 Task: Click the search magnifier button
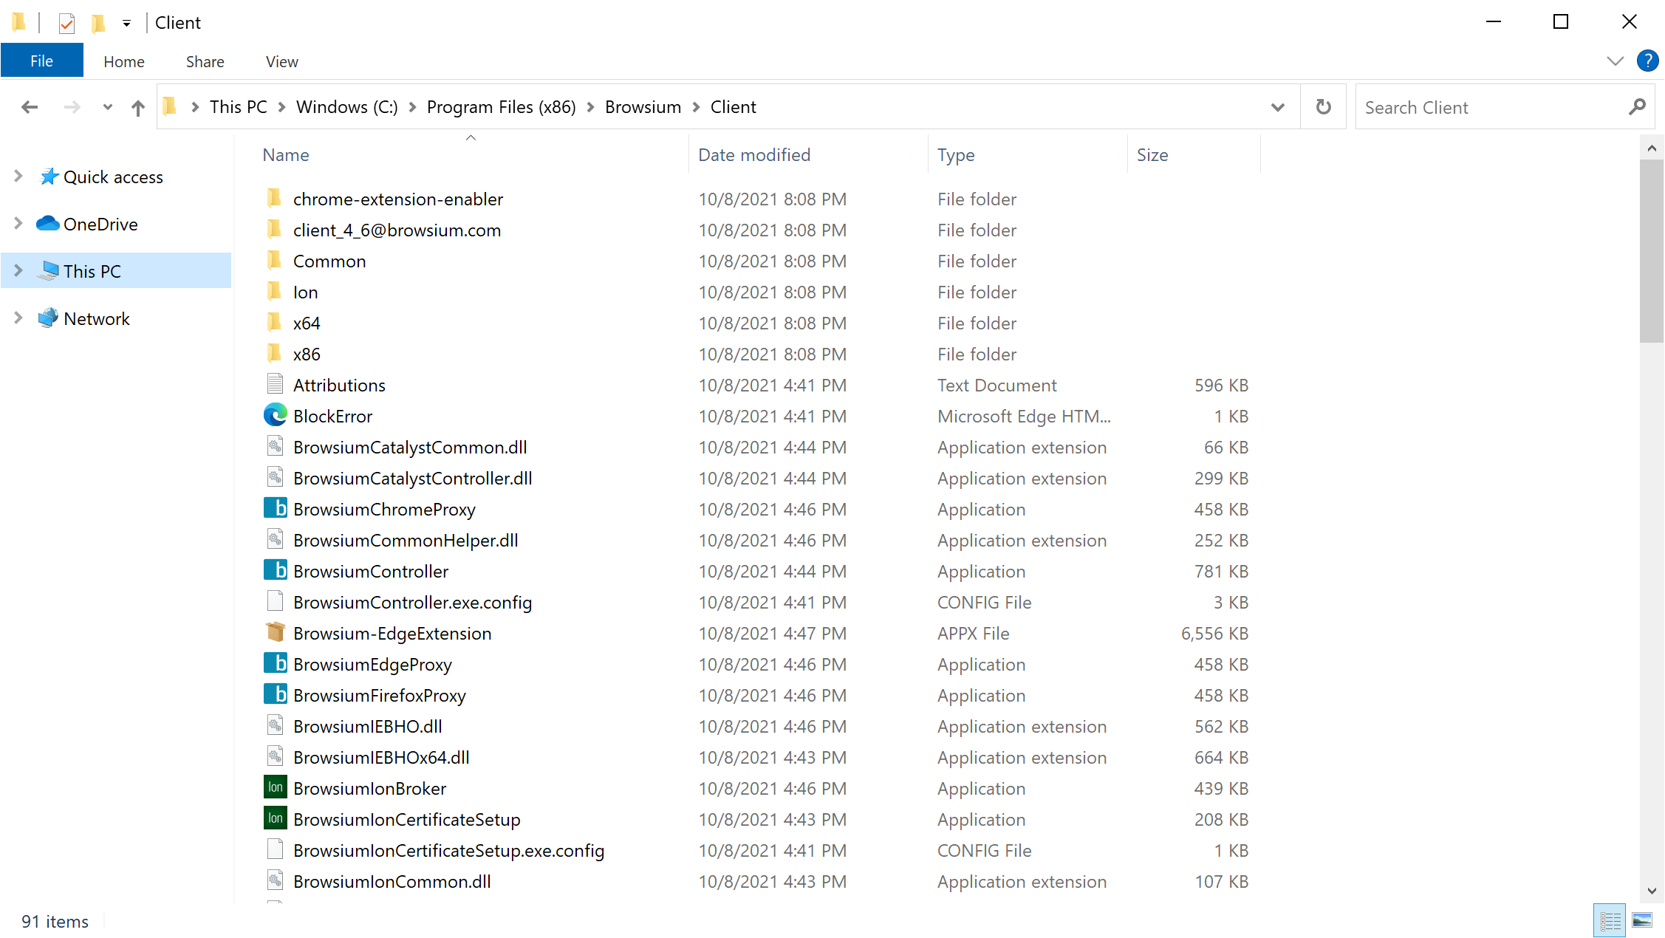[1637, 106]
